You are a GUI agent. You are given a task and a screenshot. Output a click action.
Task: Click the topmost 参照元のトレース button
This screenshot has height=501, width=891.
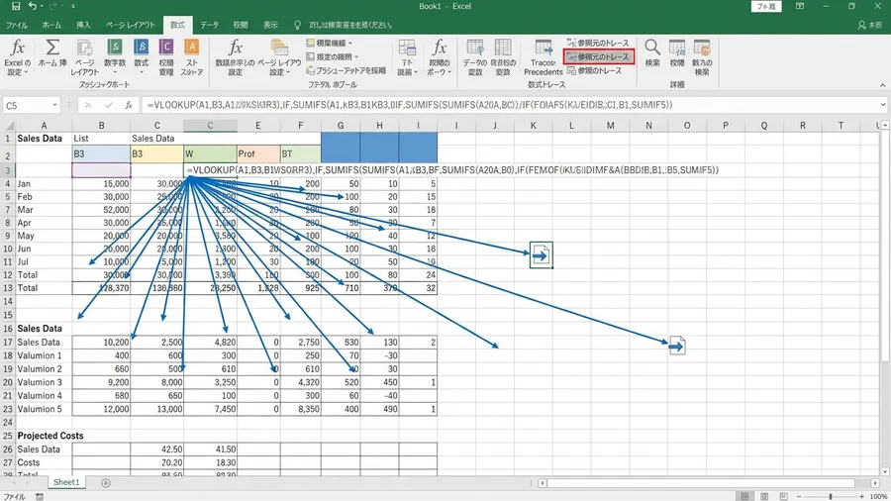598,43
